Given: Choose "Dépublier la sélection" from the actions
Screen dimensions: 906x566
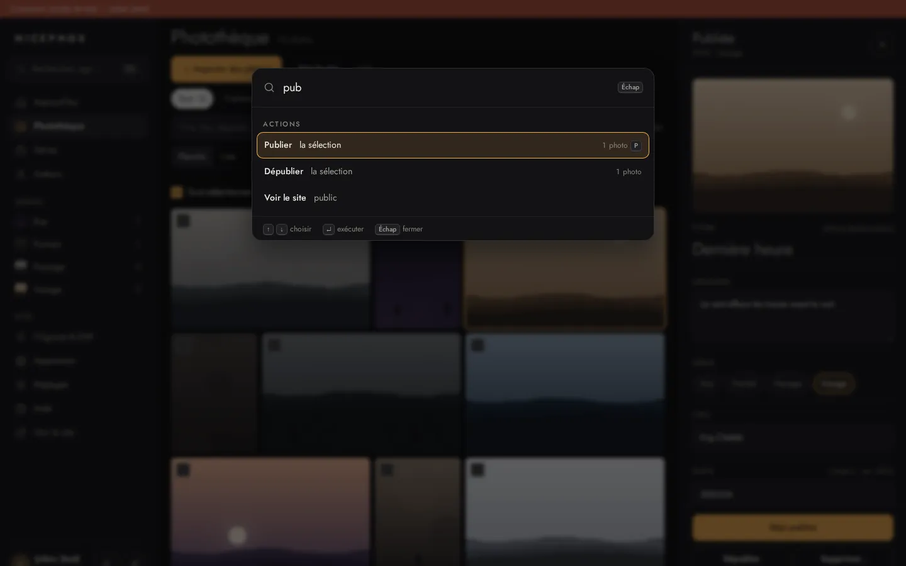Looking at the screenshot, I should [453, 172].
